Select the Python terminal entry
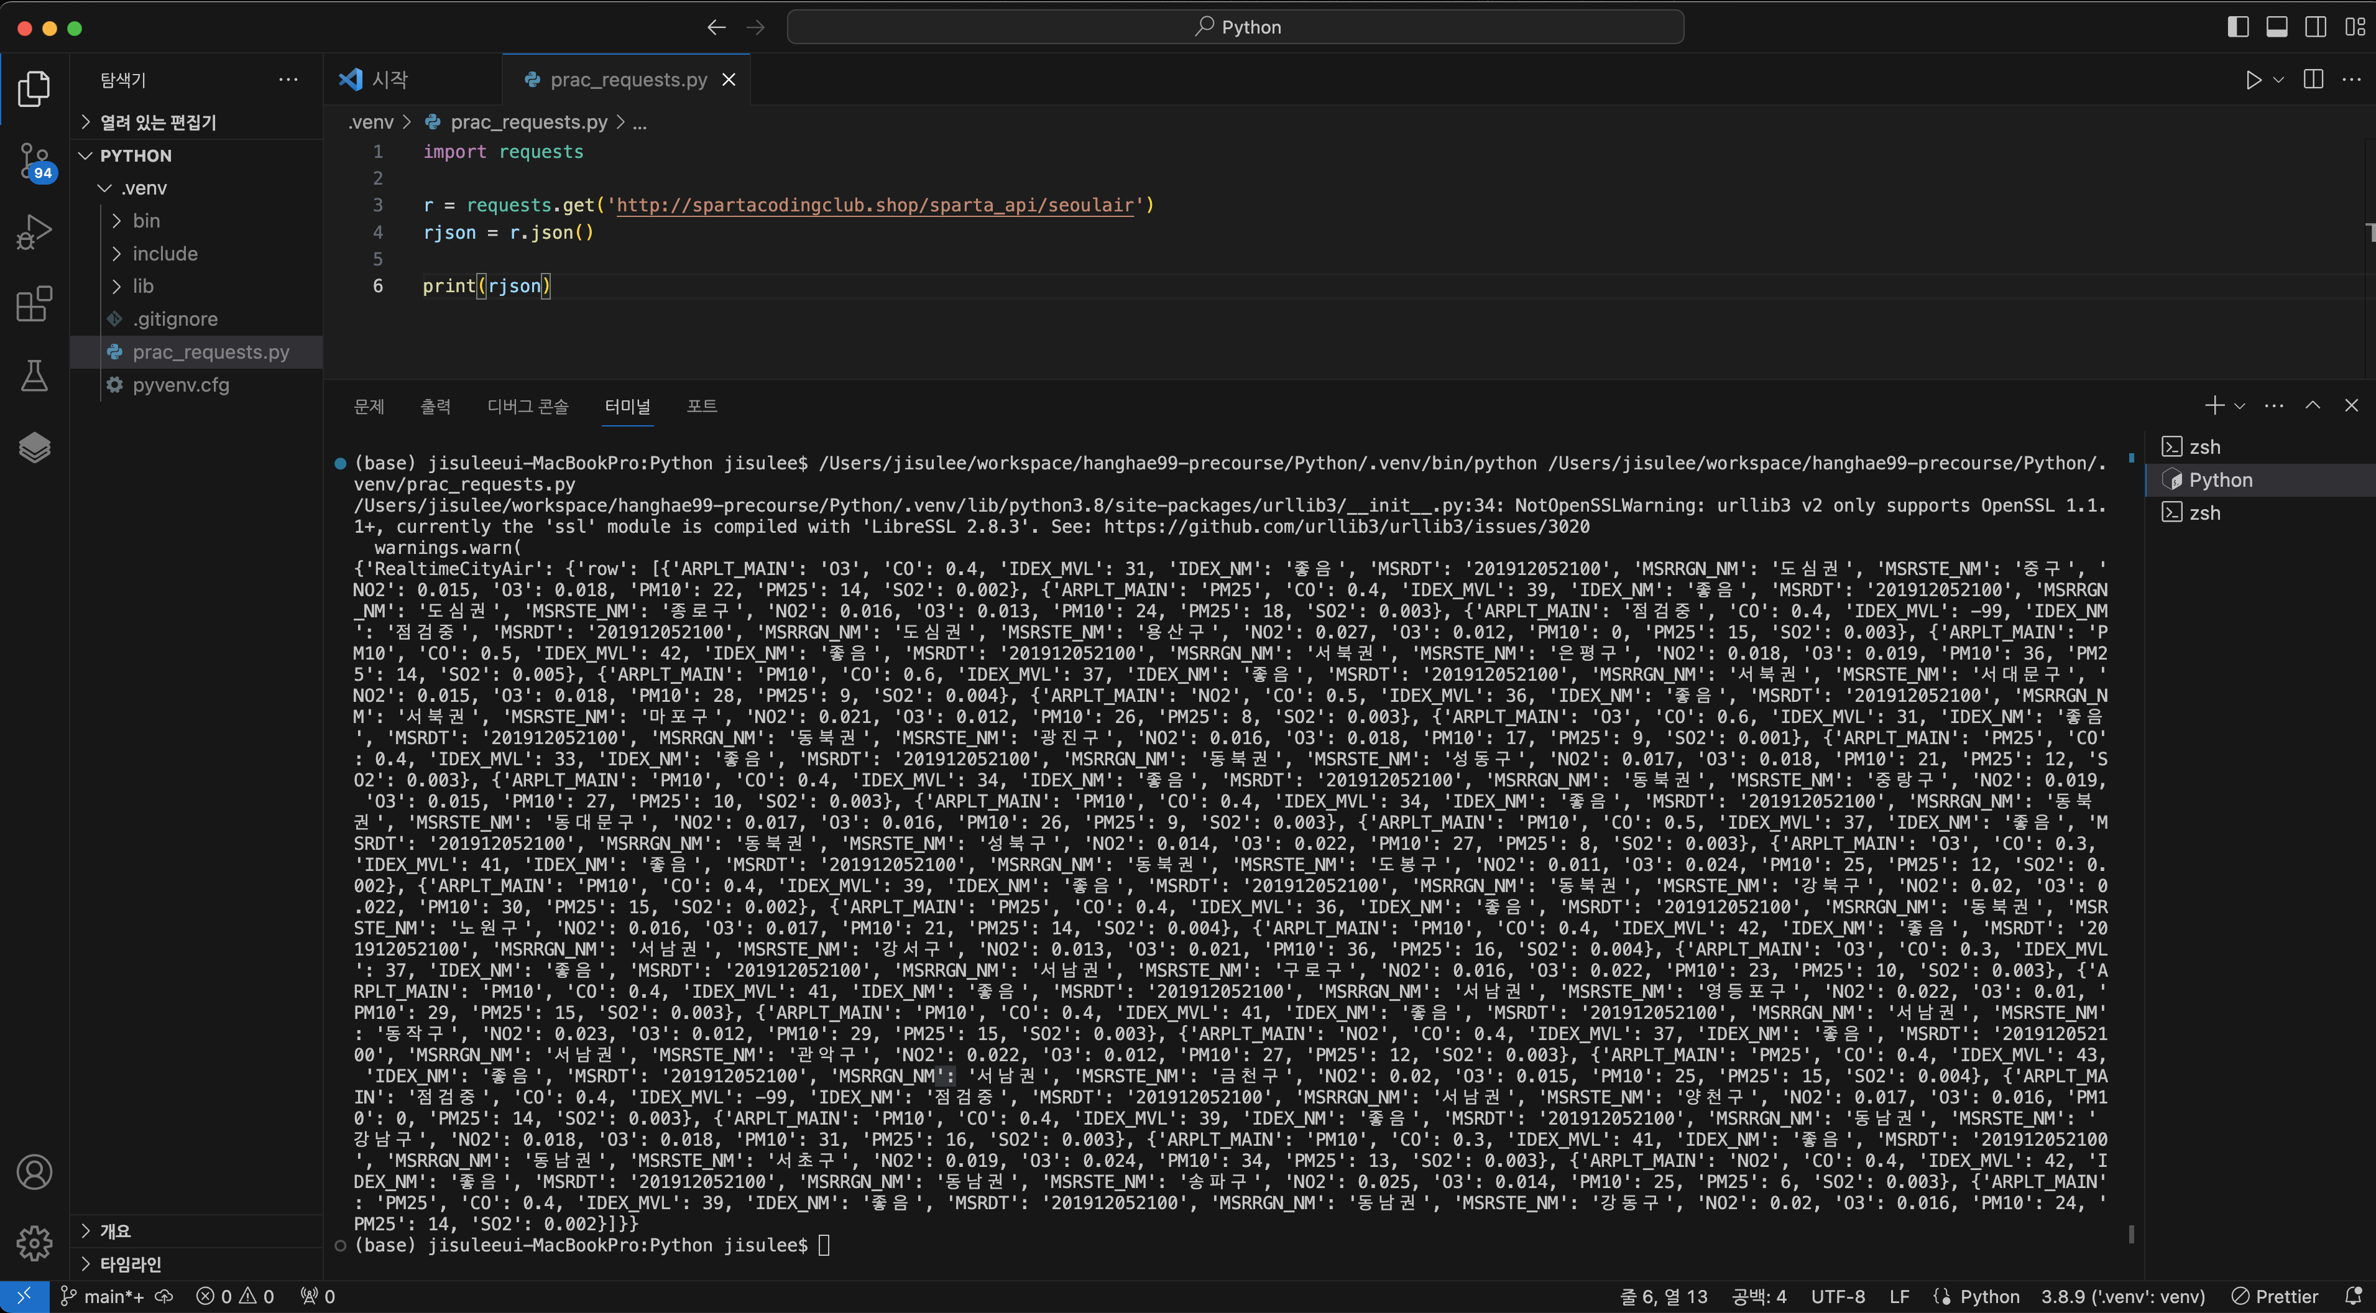Image resolution: width=2376 pixels, height=1313 pixels. pyautogui.click(x=2261, y=480)
